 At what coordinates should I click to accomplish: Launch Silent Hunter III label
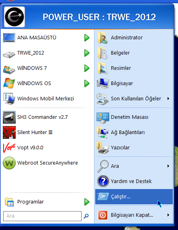click(35, 132)
